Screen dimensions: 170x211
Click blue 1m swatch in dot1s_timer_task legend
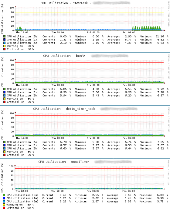click(x=5, y=145)
